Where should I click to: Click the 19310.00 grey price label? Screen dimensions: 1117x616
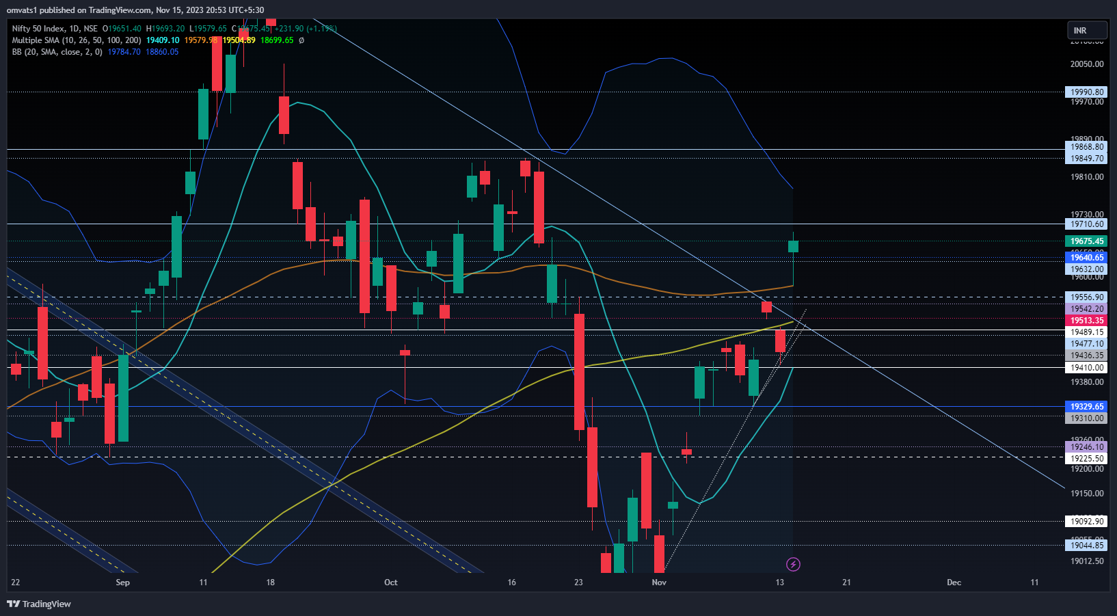coord(1087,418)
